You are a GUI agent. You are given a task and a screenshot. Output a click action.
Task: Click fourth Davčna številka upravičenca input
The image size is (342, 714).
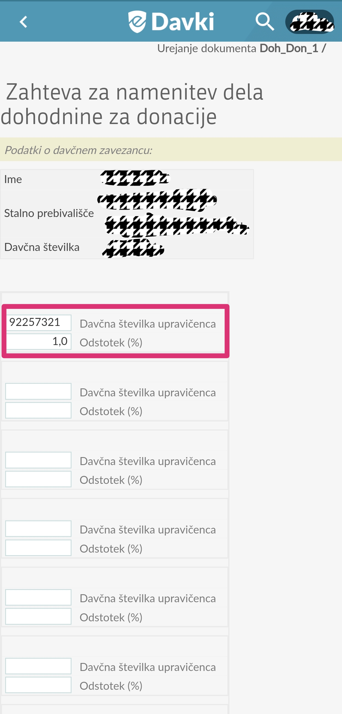38,529
